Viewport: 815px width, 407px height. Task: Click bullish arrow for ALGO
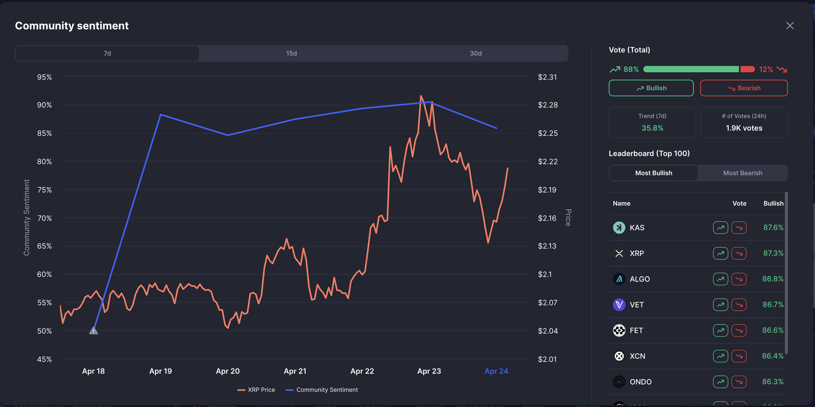[x=720, y=279]
